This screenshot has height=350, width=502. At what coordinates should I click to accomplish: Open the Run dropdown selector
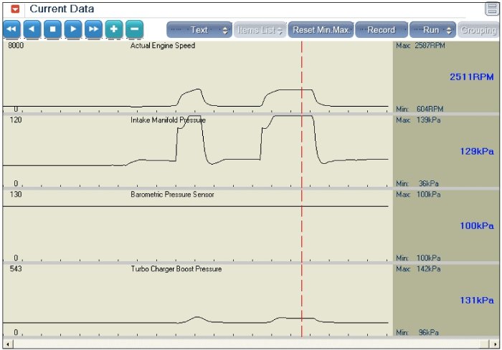click(432, 30)
